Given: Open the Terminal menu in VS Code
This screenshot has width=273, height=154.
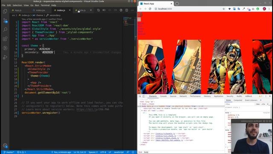Looking at the screenshot, I should [x=45, y=5].
